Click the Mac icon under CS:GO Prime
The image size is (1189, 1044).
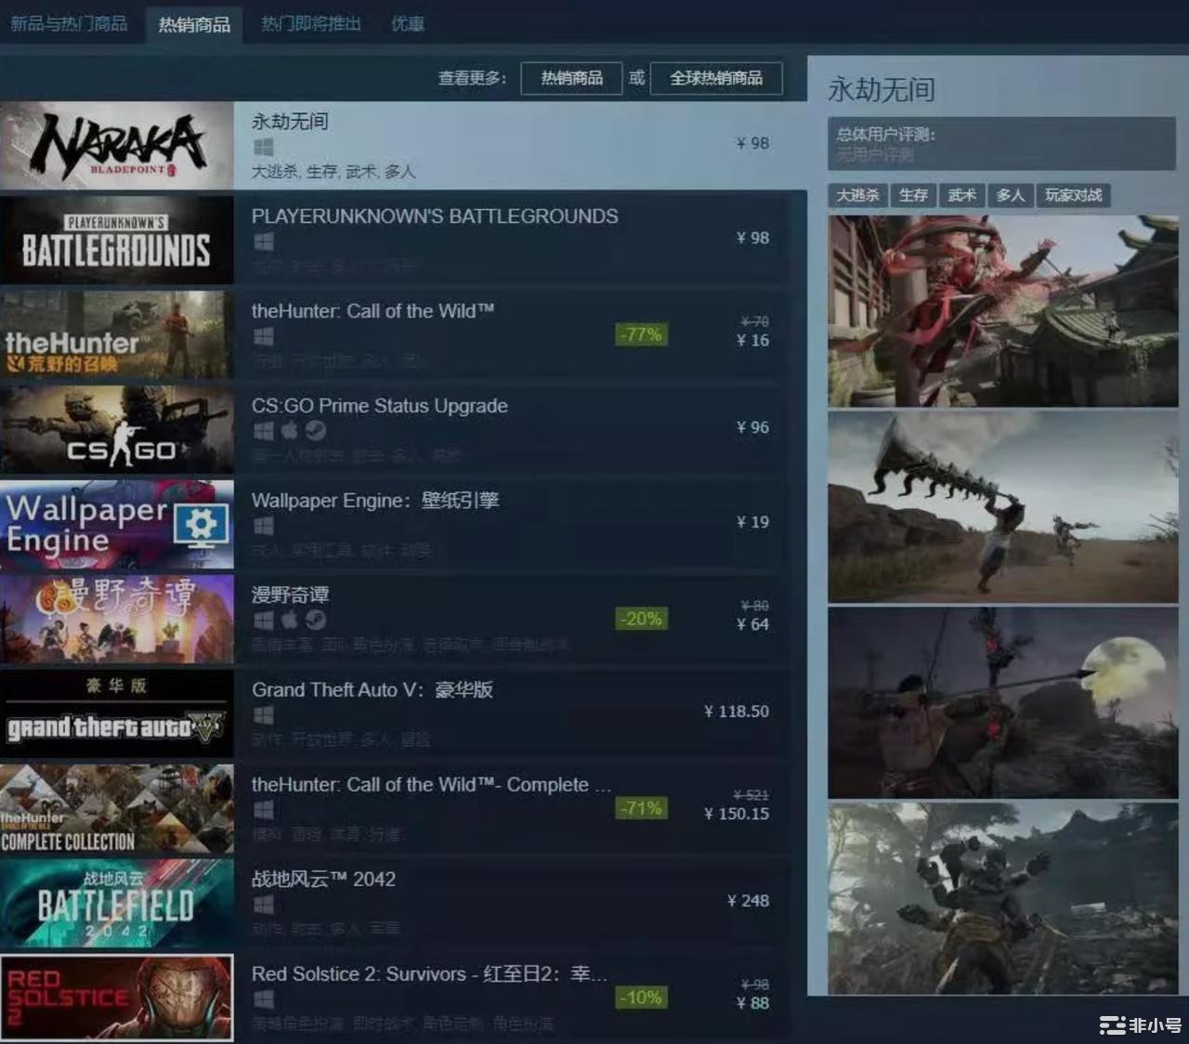tap(290, 431)
